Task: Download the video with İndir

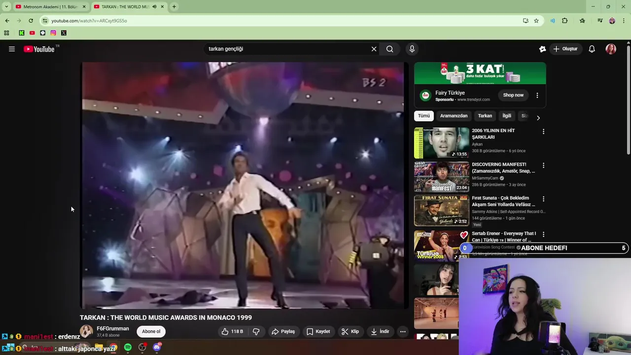Action: tap(380, 331)
